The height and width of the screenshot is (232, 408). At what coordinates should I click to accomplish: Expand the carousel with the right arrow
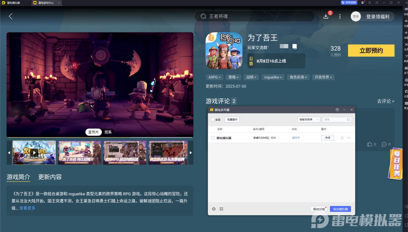pos(190,153)
